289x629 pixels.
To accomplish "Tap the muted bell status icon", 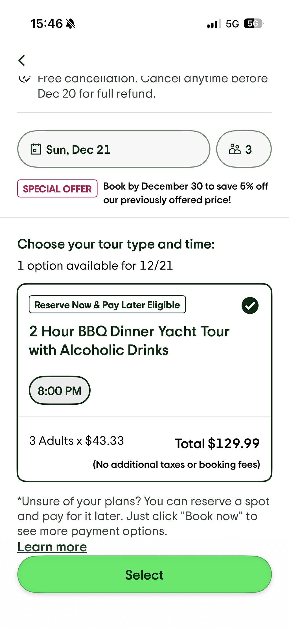I will click(71, 24).
